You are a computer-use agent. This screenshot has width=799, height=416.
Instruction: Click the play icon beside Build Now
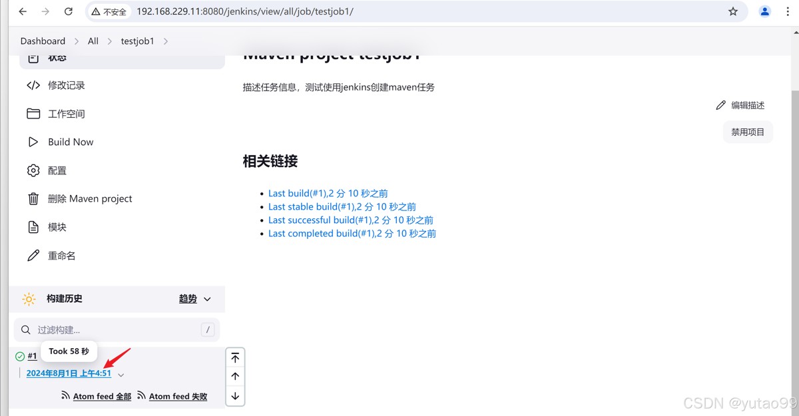point(33,142)
